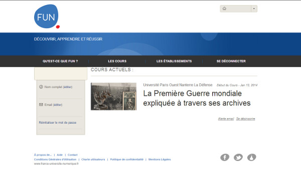
Task: Edit the Nom complet field link
Action: [68, 87]
